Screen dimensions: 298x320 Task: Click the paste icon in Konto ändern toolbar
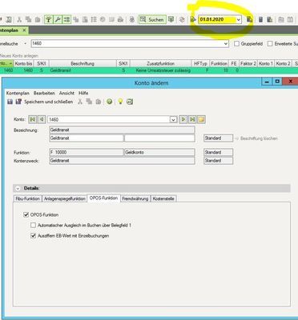coord(99,102)
